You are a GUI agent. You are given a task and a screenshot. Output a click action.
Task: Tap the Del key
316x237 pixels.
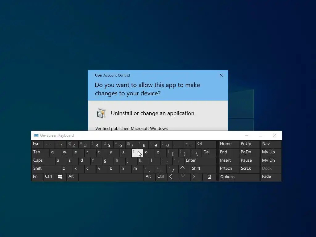209,152
